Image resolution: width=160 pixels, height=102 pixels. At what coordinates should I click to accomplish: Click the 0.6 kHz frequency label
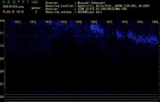tap(2, 97)
